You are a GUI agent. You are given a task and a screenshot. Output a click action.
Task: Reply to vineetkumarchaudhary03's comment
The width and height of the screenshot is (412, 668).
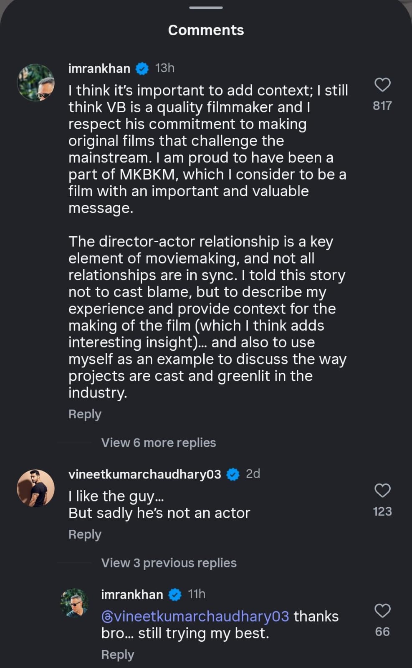(x=85, y=534)
